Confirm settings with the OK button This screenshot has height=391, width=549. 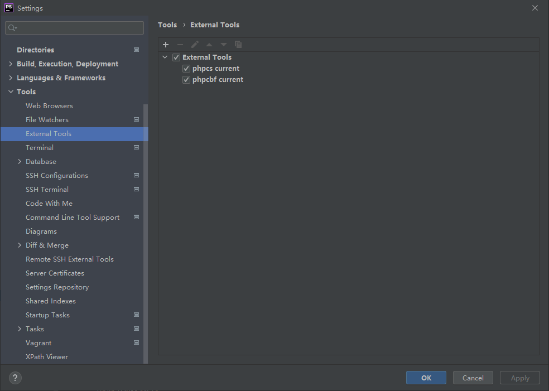(x=426, y=378)
